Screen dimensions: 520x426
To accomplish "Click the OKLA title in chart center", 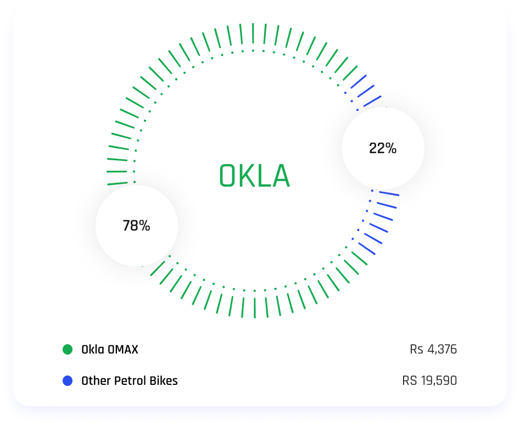I will tap(254, 177).
